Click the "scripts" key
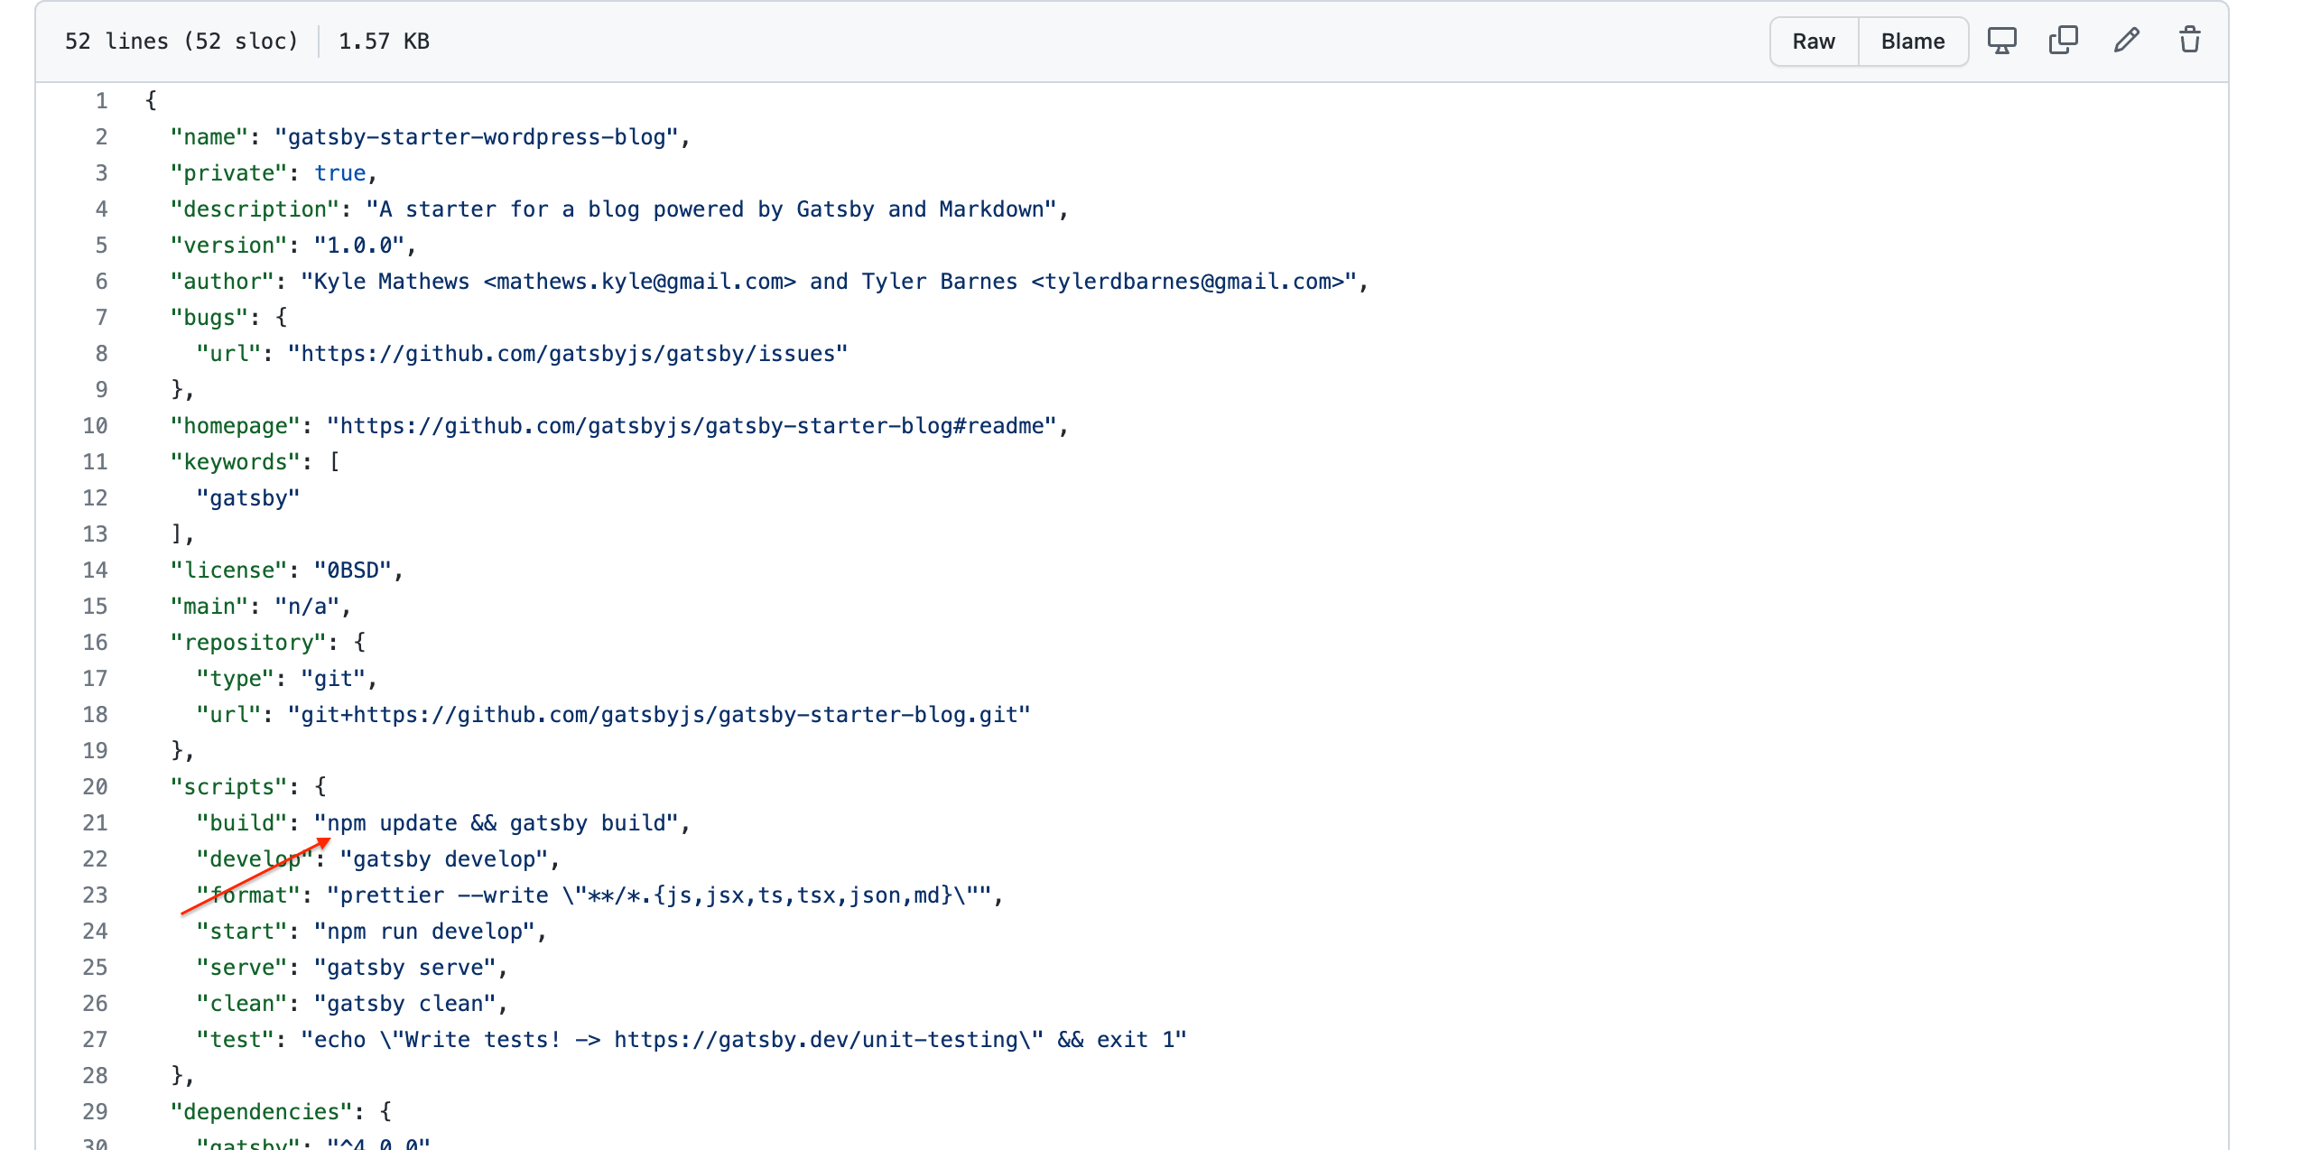The width and height of the screenshot is (2302, 1150). click(229, 787)
